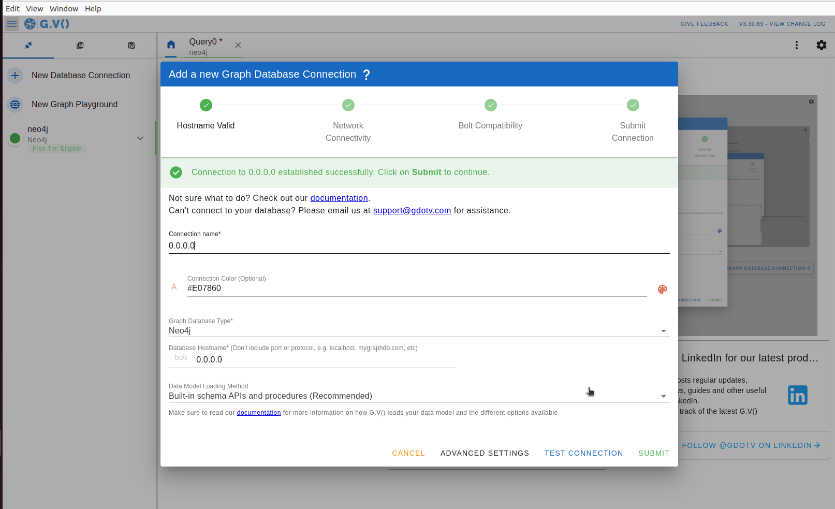835x509 pixels.
Task: Go to the home tab
Action: click(x=171, y=45)
